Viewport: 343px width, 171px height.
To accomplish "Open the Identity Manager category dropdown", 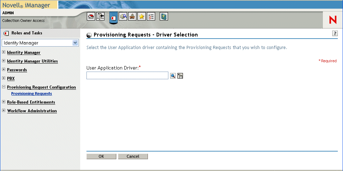I will tap(40, 43).
